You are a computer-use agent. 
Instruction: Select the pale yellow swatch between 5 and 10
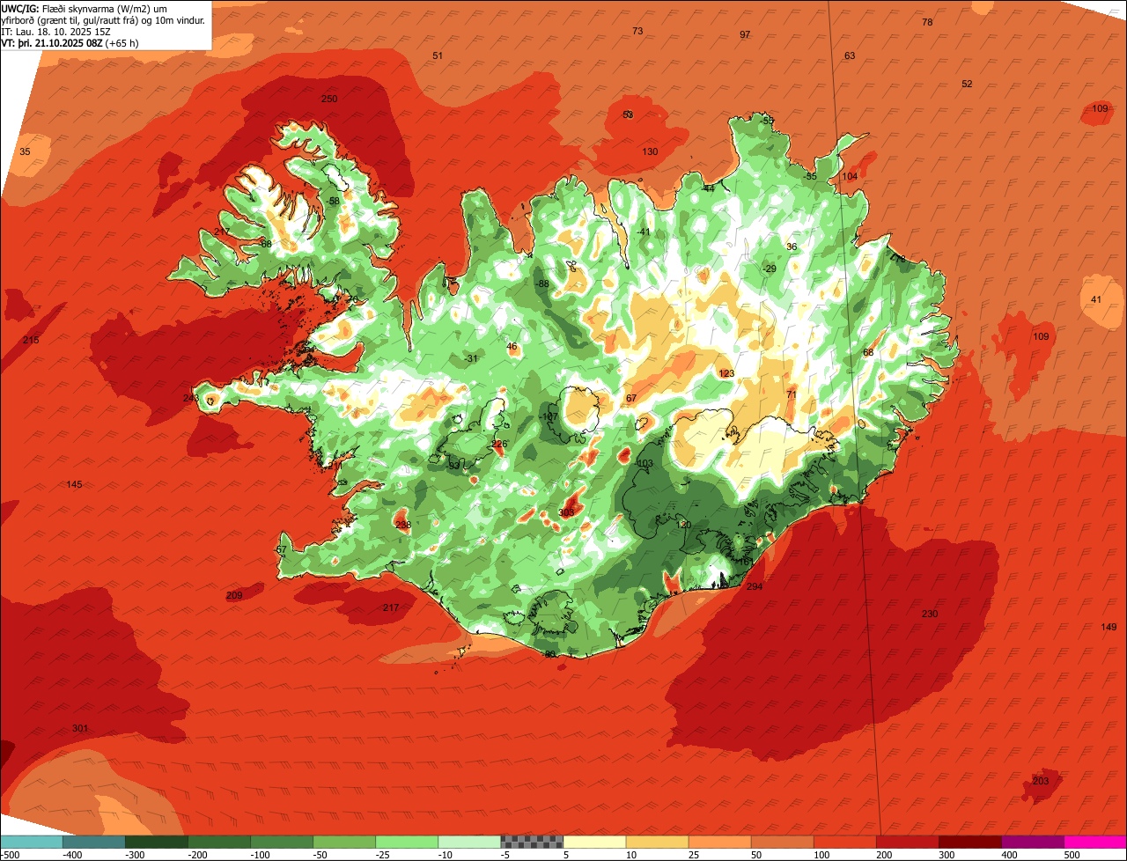coord(594,842)
